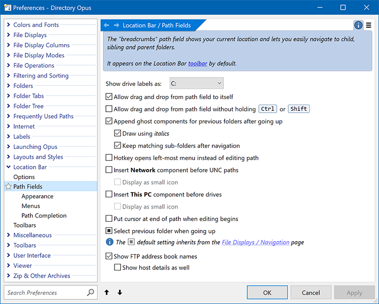Screen dimensions: 379x304
Task: Toggle the blue info help icon at top right
Action: [358, 25]
